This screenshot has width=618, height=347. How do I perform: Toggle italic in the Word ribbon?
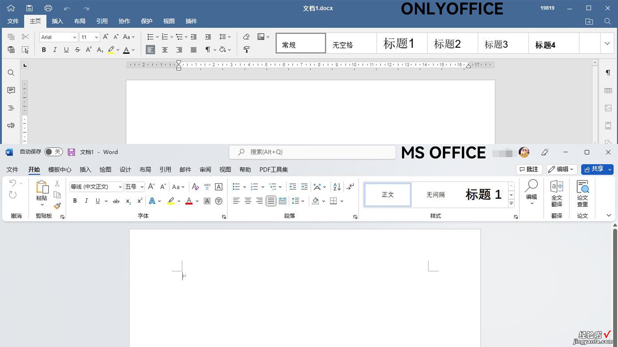[x=86, y=201]
